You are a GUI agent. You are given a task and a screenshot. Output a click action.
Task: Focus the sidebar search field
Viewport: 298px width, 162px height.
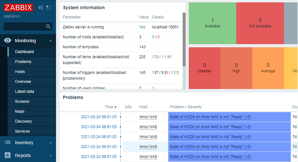(x=25, y=27)
